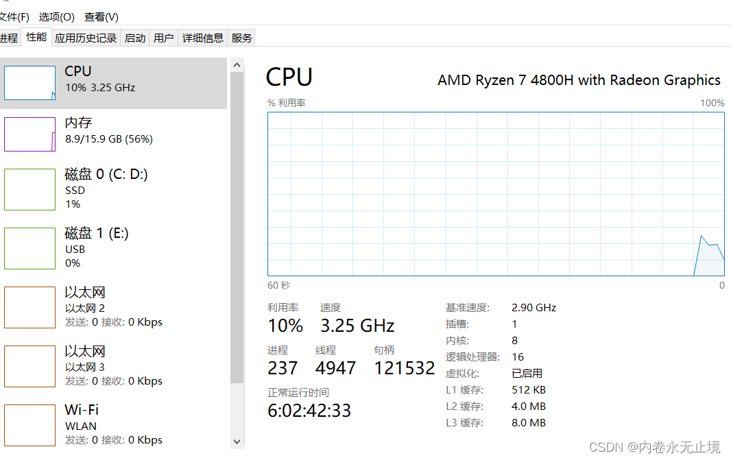Image resolution: width=731 pixels, height=460 pixels.
Task: Click the sidebar scroll up arrow
Action: pos(237,65)
